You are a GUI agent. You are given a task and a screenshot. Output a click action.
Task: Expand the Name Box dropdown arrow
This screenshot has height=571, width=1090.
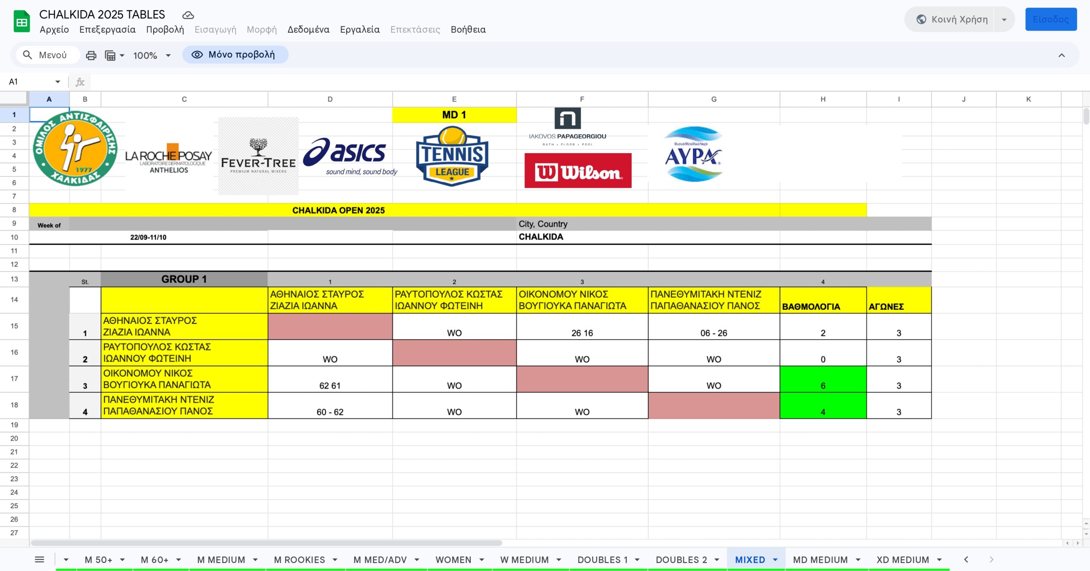point(57,82)
